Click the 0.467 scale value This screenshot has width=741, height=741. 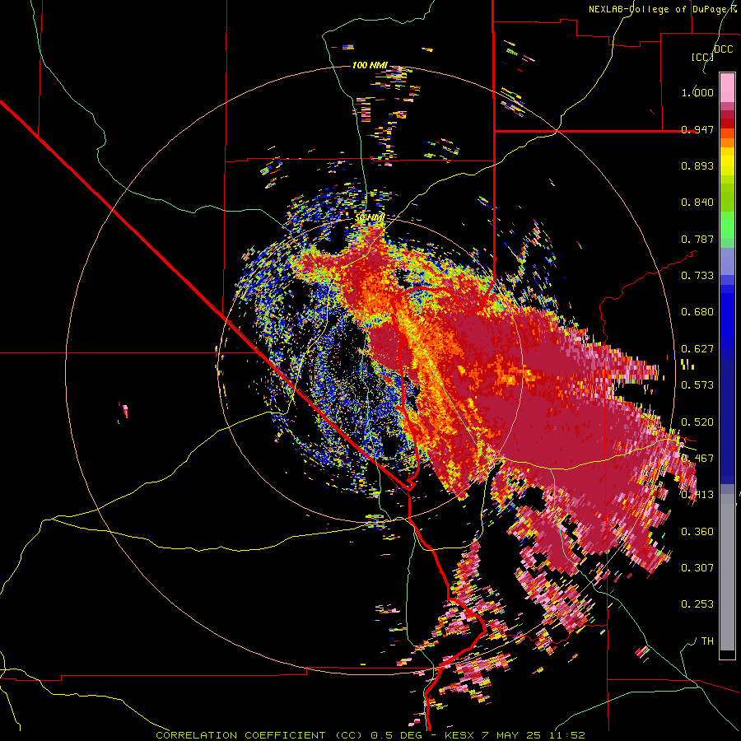[x=697, y=459]
